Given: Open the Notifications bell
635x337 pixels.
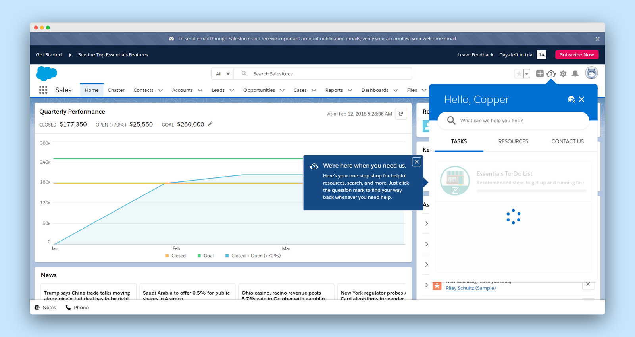Looking at the screenshot, I should (x=575, y=74).
